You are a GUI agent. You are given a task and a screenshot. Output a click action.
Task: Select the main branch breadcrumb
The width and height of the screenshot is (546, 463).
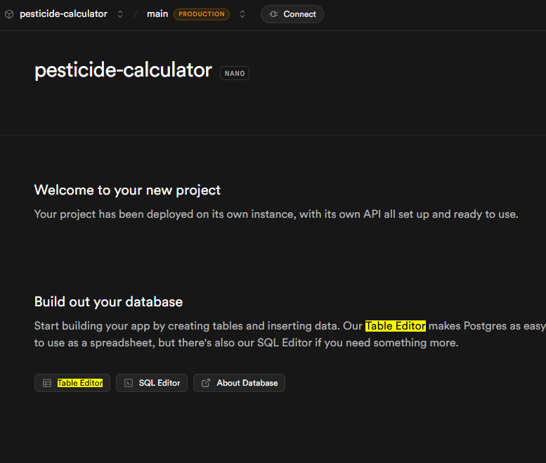coord(157,14)
